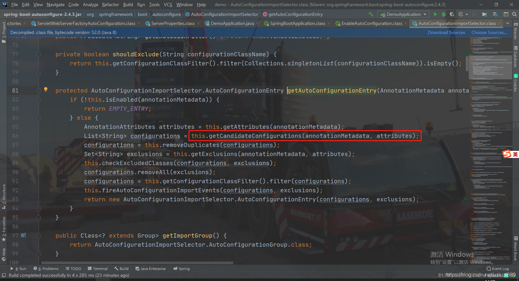
Task: Start debugging with the green bug icon
Action: 443,14
